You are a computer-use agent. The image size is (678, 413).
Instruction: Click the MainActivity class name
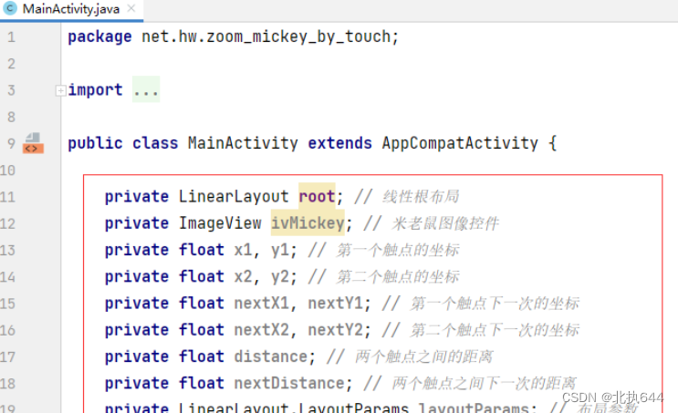(x=243, y=143)
